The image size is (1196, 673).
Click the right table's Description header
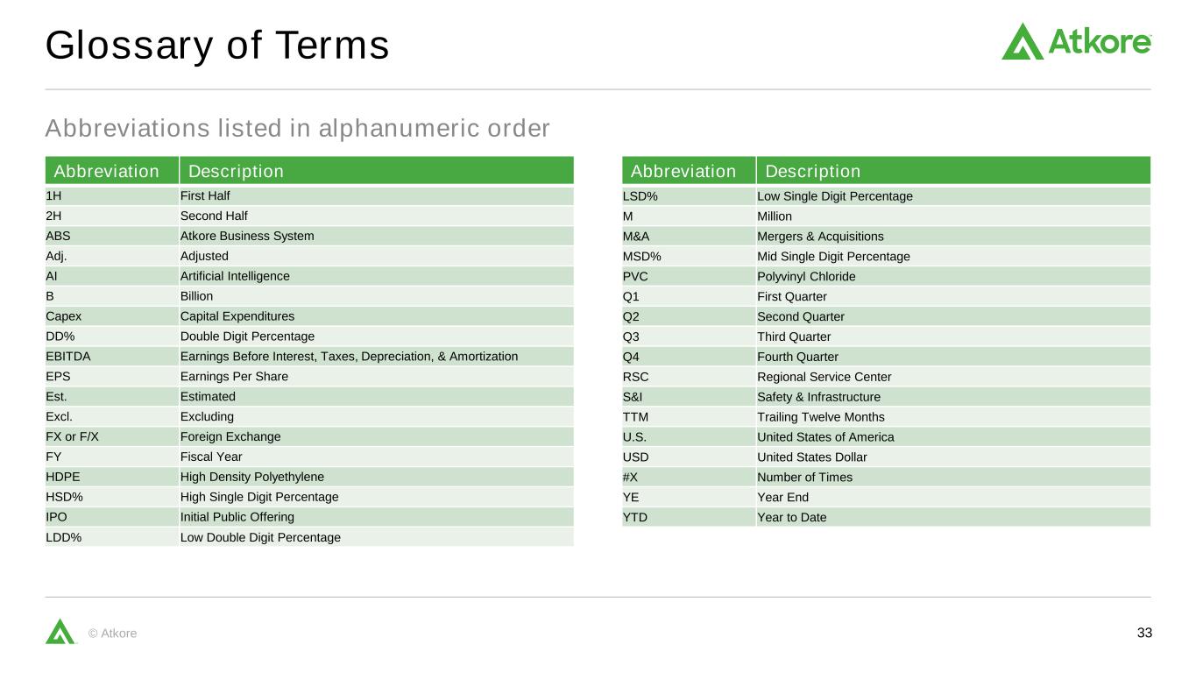pyautogui.click(x=813, y=171)
